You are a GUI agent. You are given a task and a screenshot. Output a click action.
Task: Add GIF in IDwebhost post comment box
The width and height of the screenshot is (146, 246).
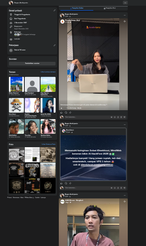click(x=121, y=188)
